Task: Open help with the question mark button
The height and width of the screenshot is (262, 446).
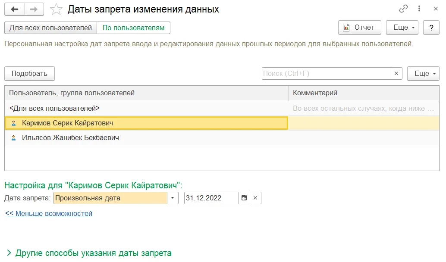Action: tap(431, 28)
